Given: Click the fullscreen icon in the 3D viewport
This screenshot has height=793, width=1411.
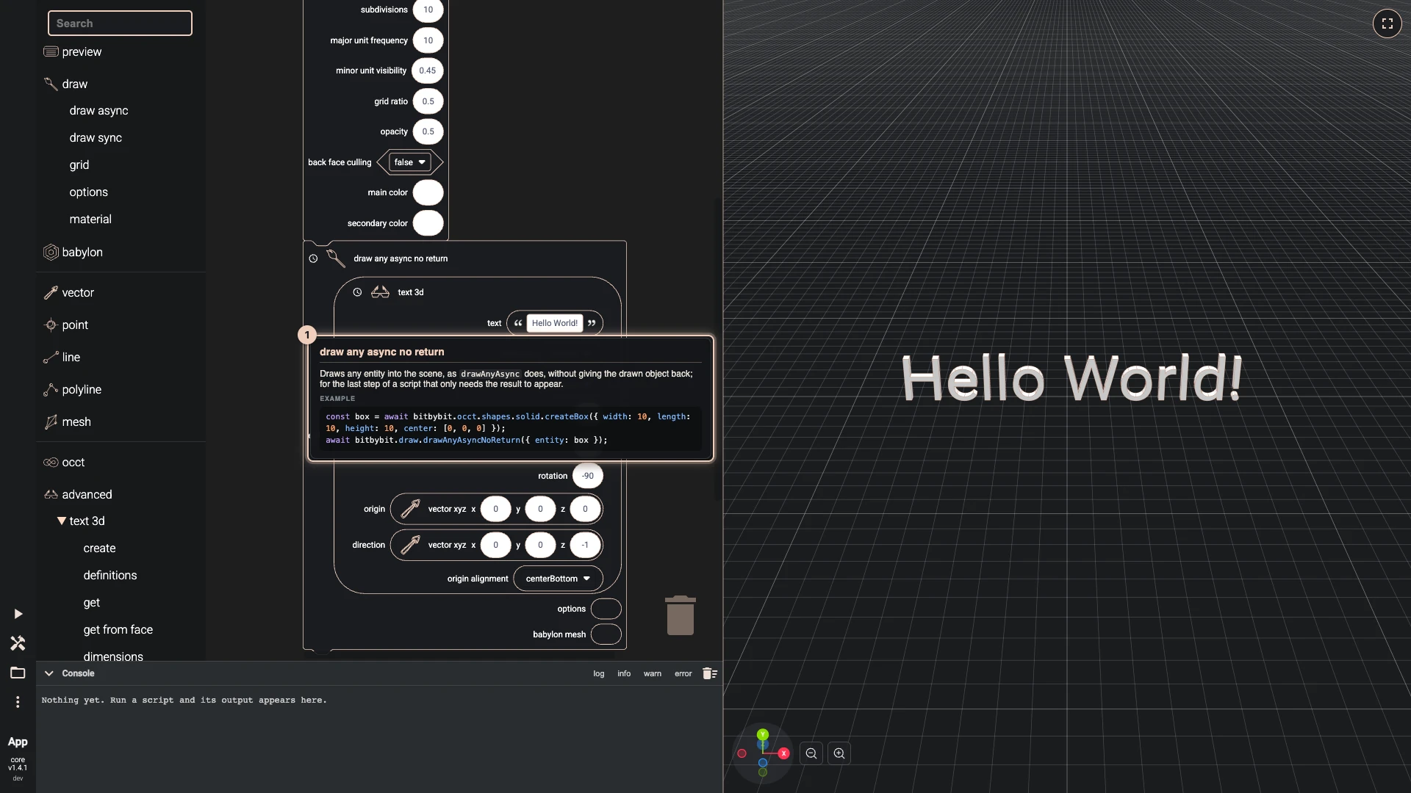Looking at the screenshot, I should [x=1387, y=23].
